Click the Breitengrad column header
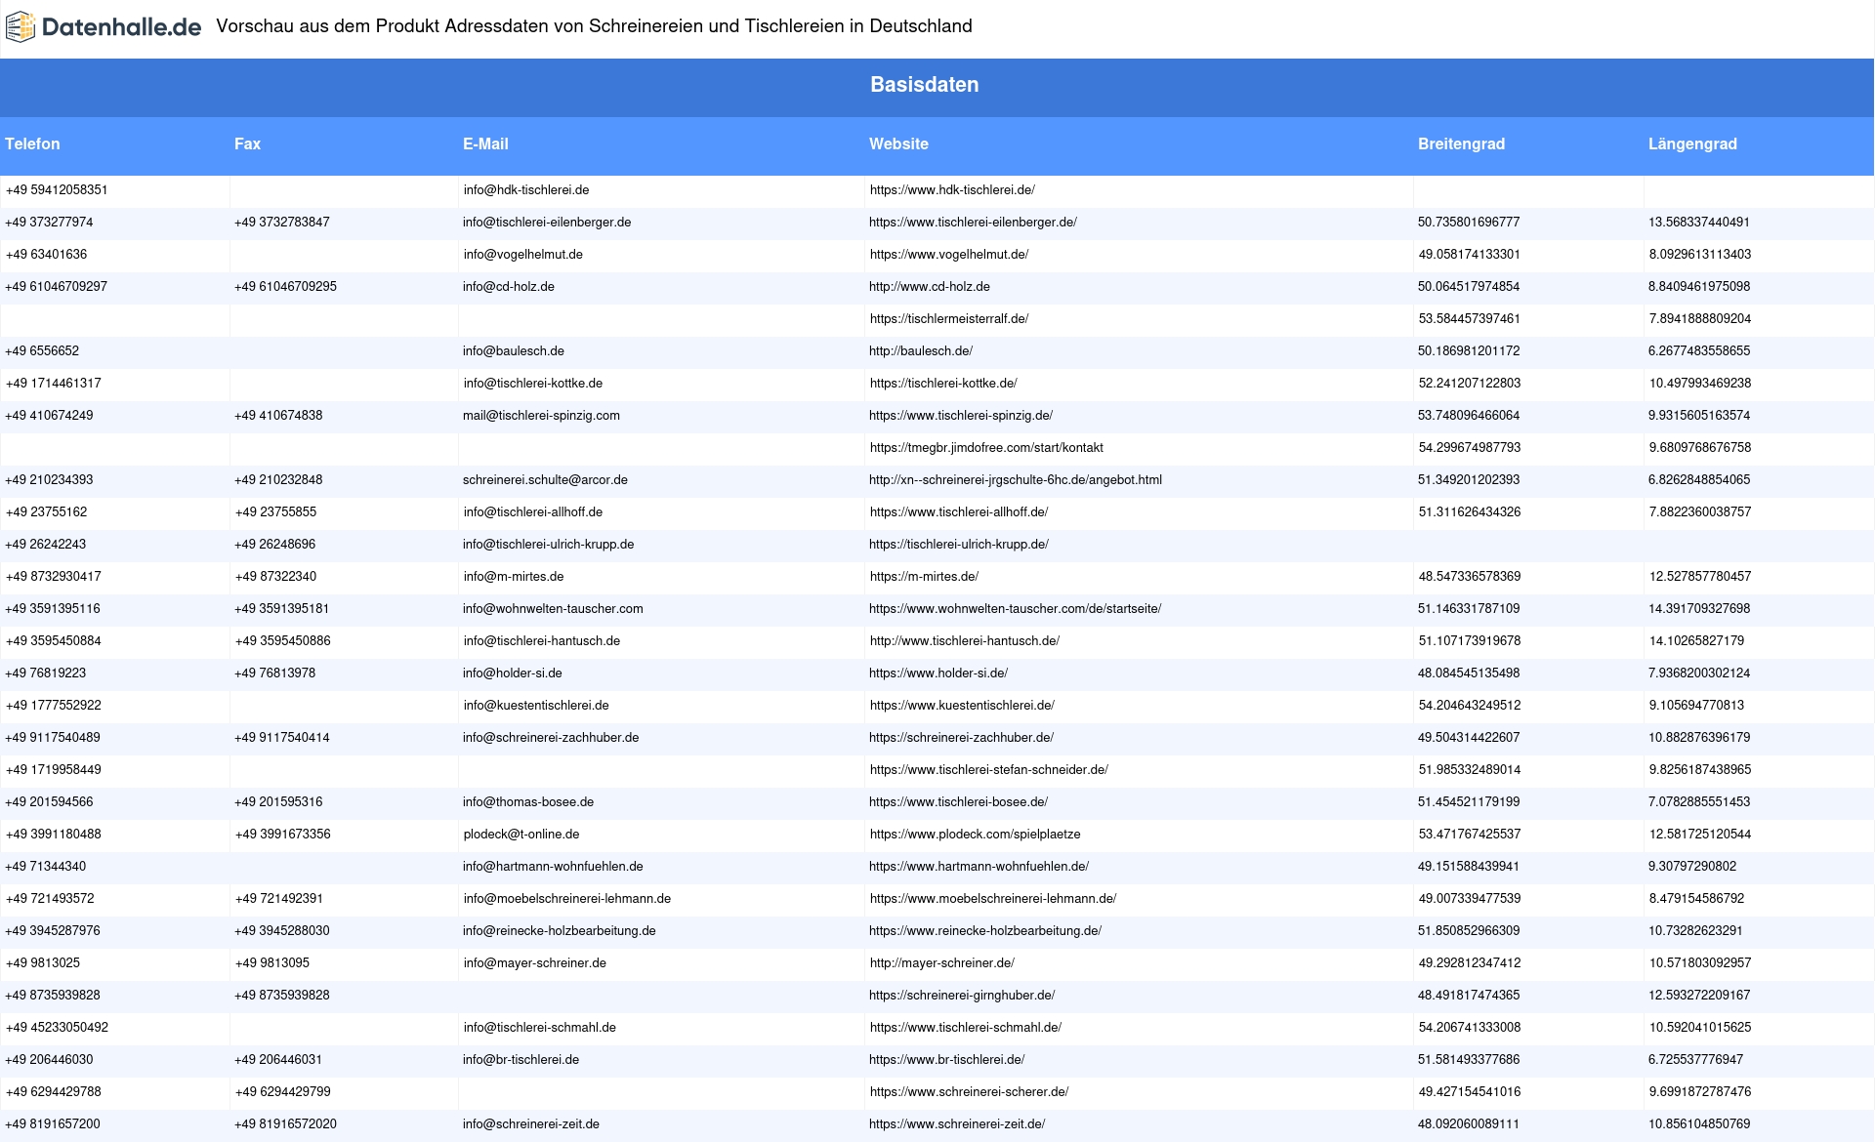Viewport: 1875px width, 1142px height. coord(1461,143)
